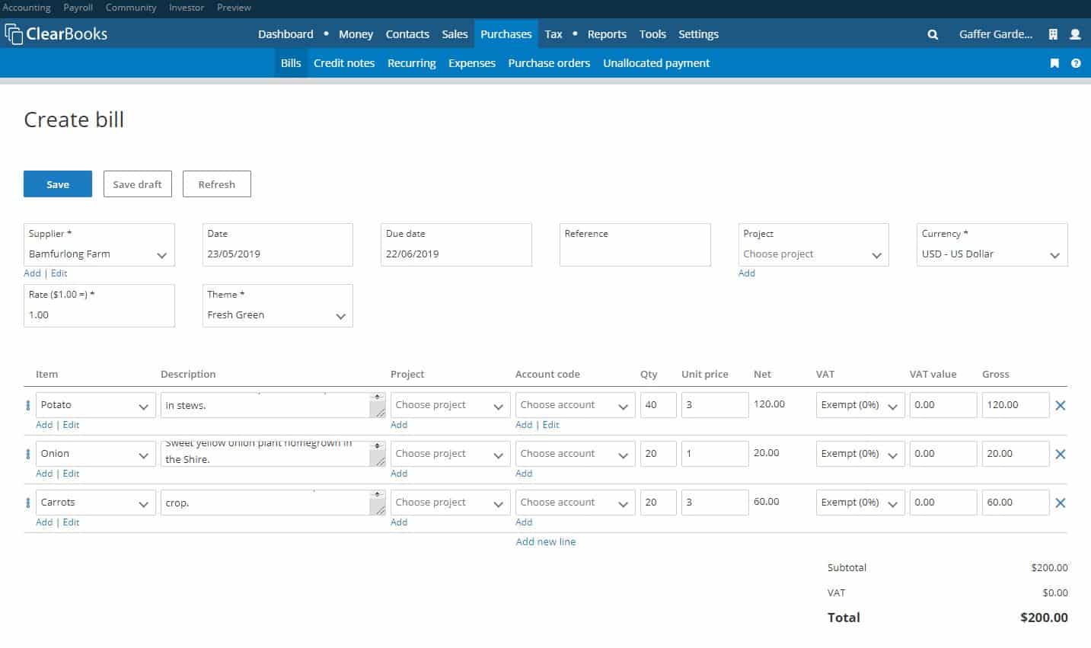Screen dimensions: 1091x648
Task: Click the organisation building icon
Action: pyautogui.click(x=1053, y=34)
